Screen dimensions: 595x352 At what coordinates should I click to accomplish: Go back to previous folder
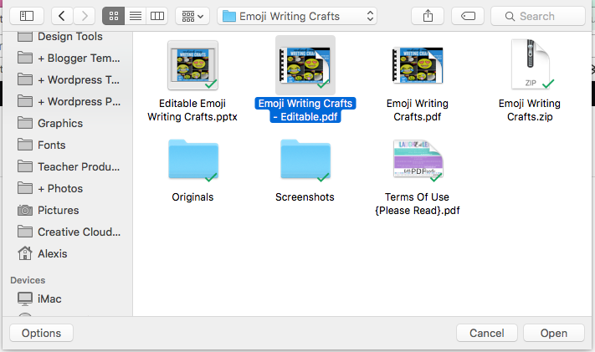pos(63,16)
